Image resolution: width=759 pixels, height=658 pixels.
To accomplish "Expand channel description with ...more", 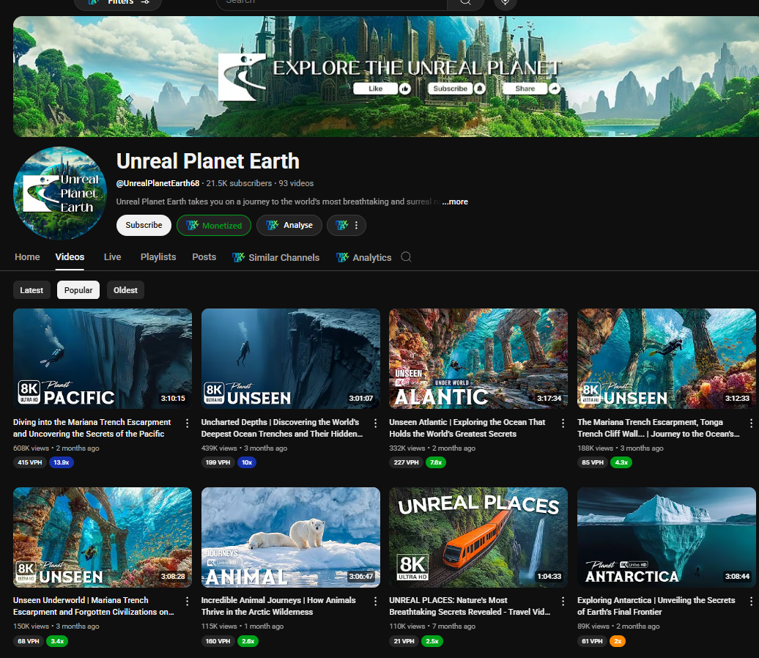I will (455, 202).
